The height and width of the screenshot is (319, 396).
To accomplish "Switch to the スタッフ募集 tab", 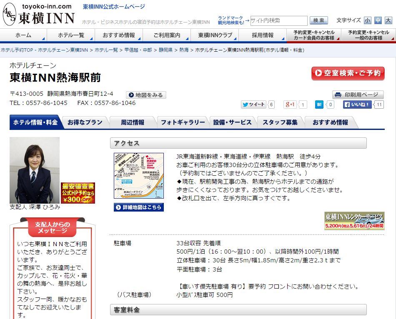I will coord(280,122).
